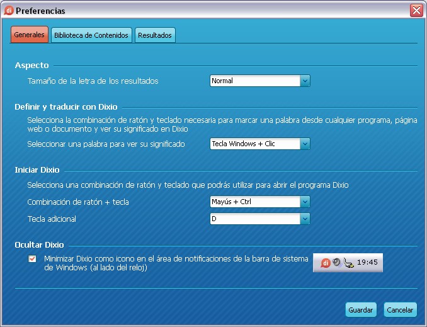427x327 pixels.
Task: Click the Dixio logo icon in title bar
Action: click(8, 11)
